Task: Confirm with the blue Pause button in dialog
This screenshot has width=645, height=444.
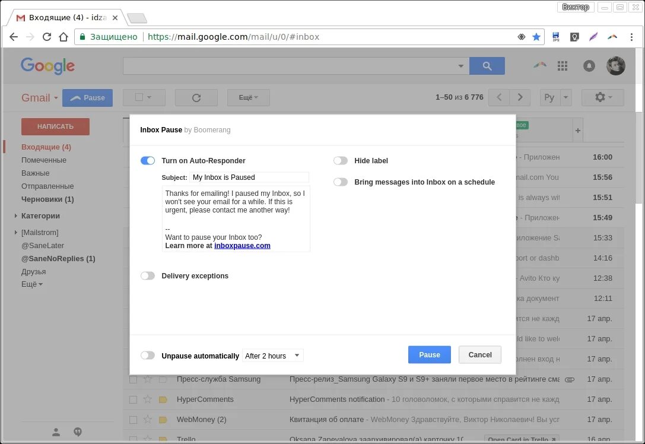Action: [430, 355]
